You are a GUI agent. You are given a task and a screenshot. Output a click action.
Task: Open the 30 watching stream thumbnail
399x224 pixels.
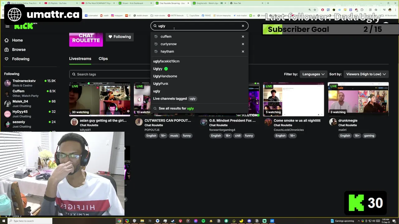100,99
